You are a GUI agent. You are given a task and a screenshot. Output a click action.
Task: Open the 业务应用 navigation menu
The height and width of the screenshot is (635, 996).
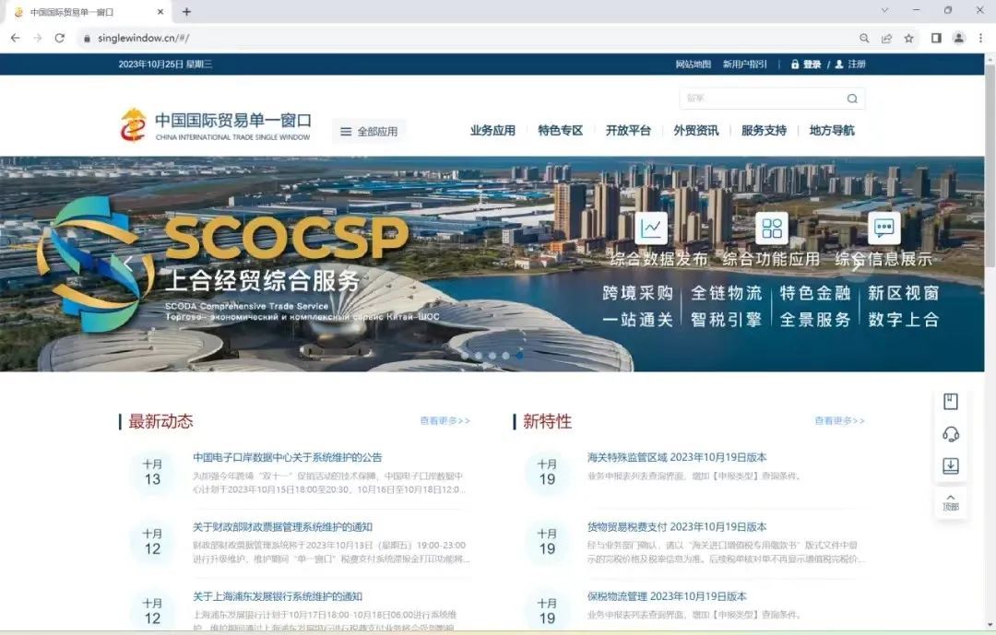click(x=492, y=131)
